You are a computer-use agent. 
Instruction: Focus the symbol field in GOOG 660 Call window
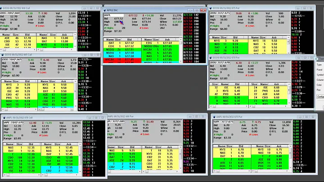coord(10,13)
